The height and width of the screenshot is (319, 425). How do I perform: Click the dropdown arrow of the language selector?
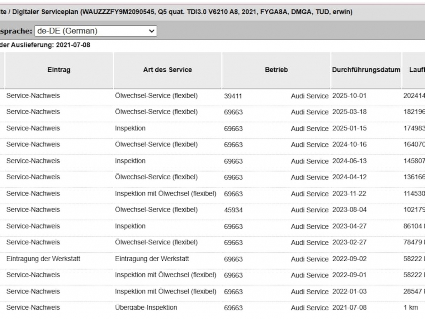click(152, 31)
